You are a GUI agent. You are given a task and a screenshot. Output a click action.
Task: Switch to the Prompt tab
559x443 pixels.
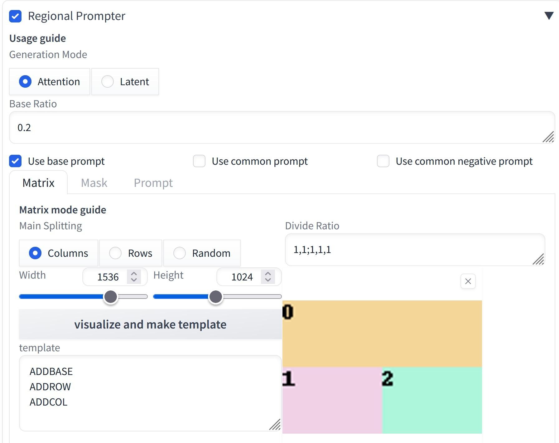pyautogui.click(x=153, y=183)
